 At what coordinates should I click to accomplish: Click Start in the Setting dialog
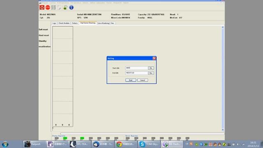coord(131,80)
